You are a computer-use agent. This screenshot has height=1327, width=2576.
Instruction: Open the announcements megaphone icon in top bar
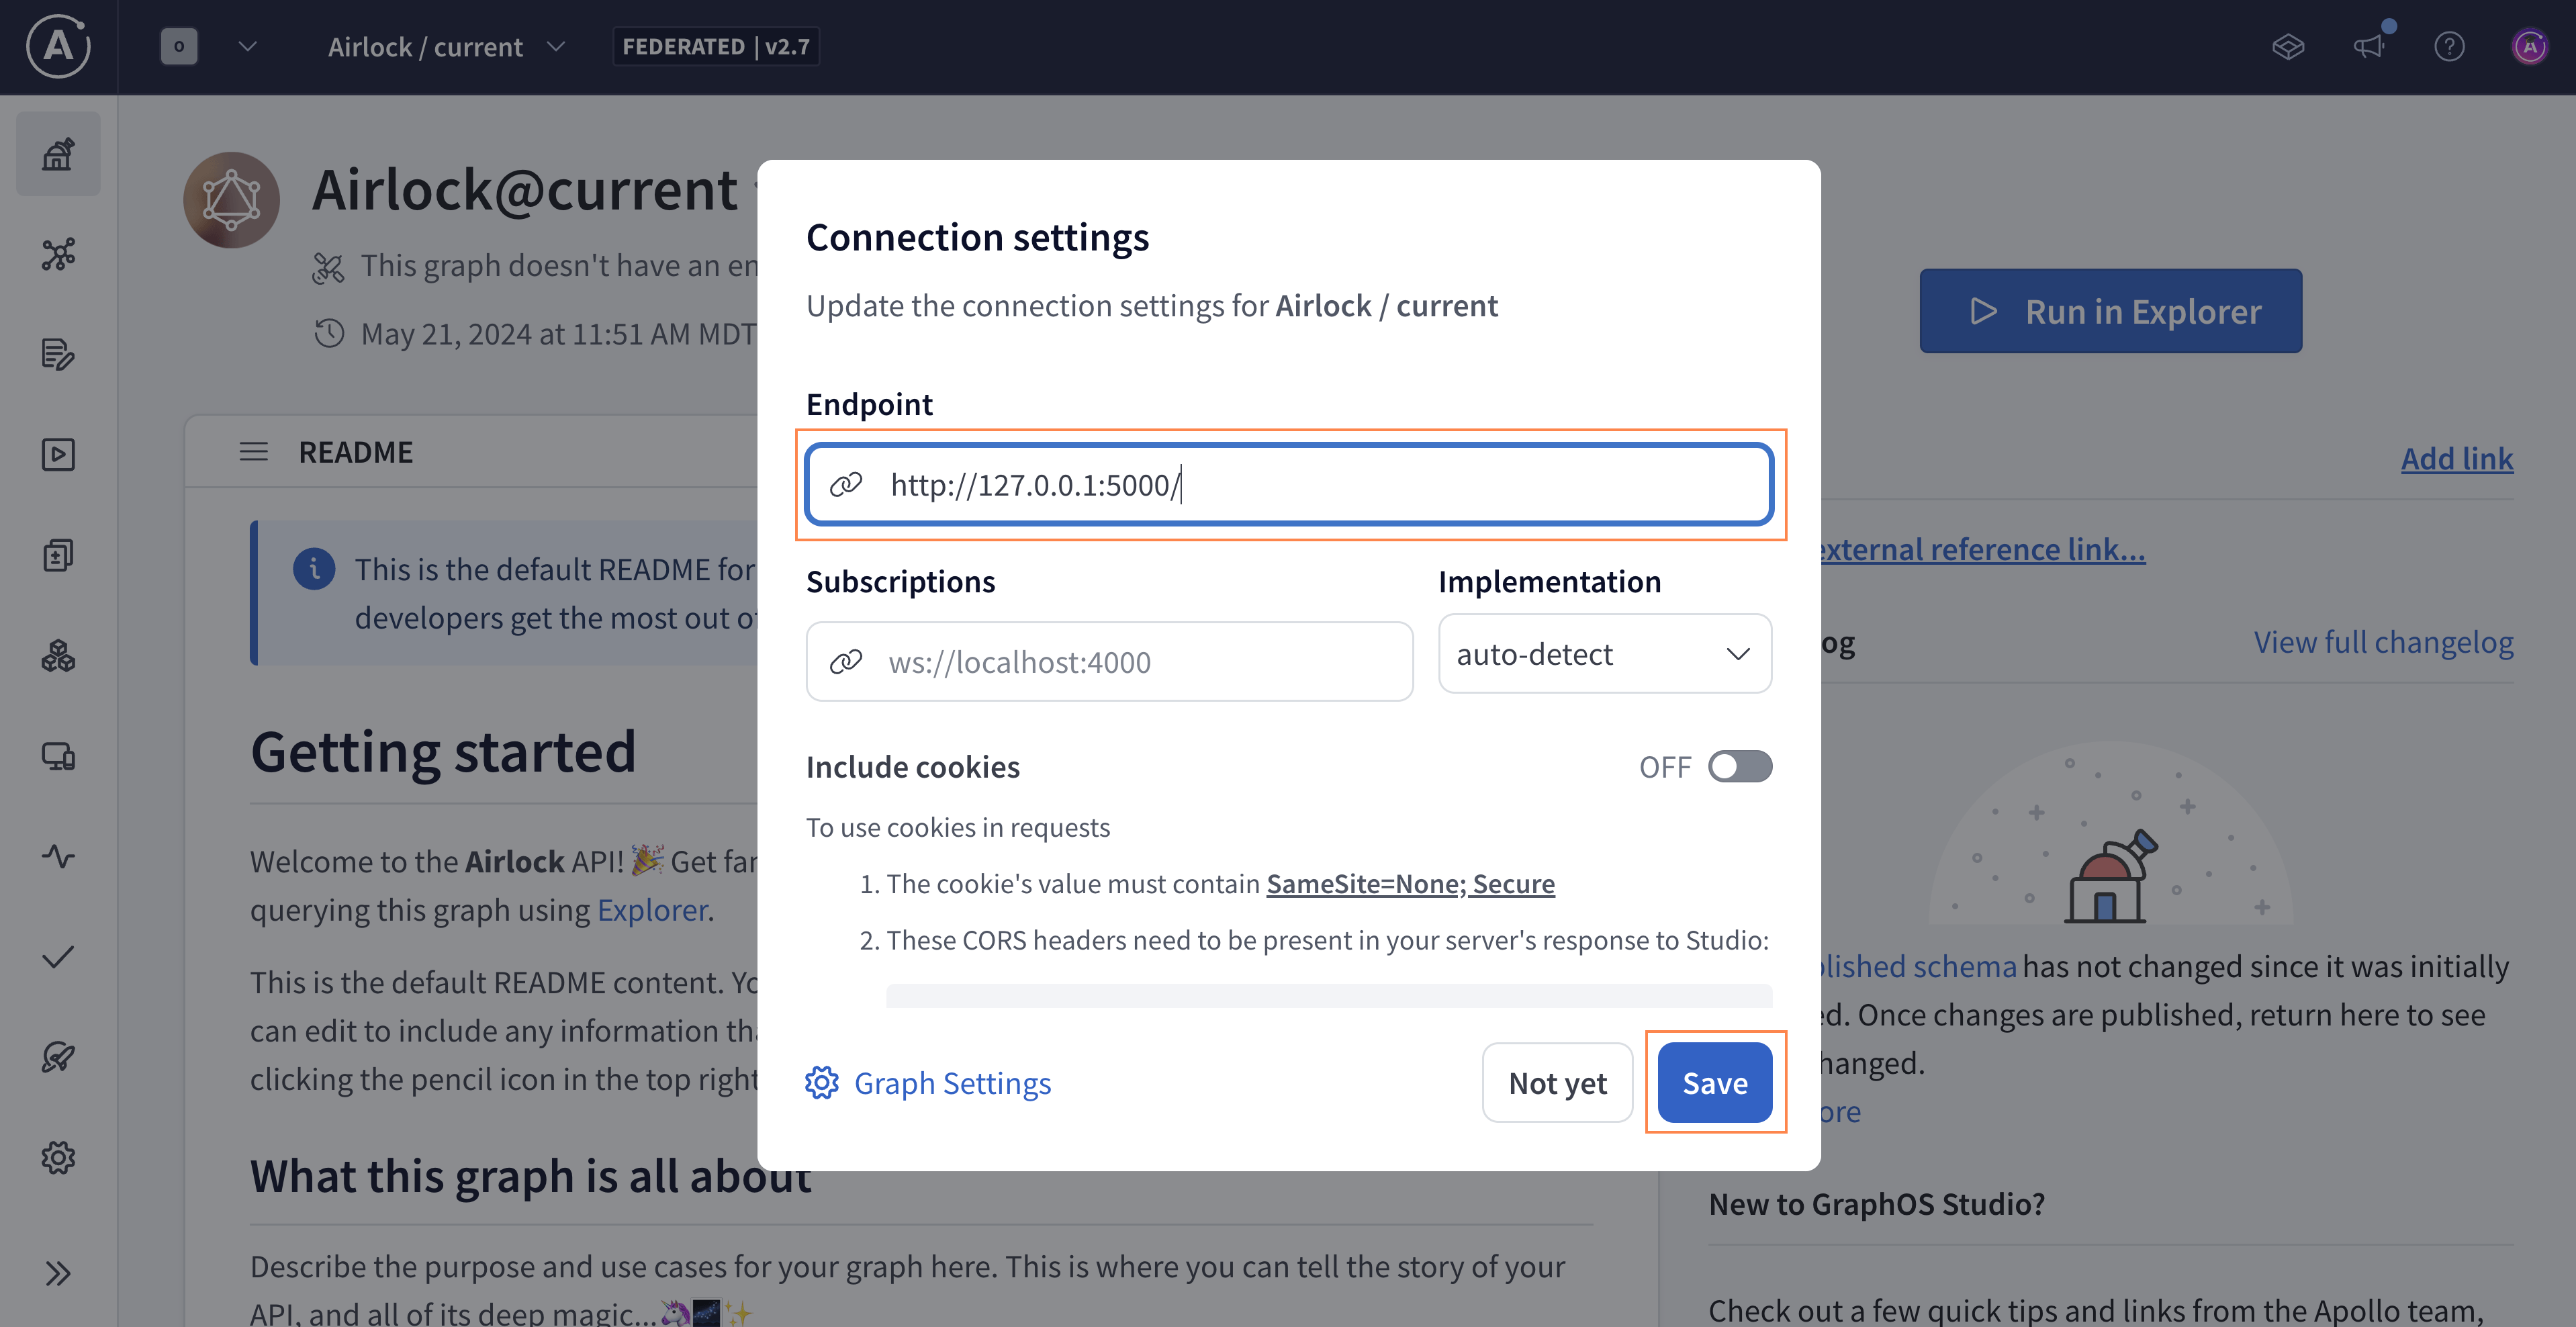point(2370,47)
